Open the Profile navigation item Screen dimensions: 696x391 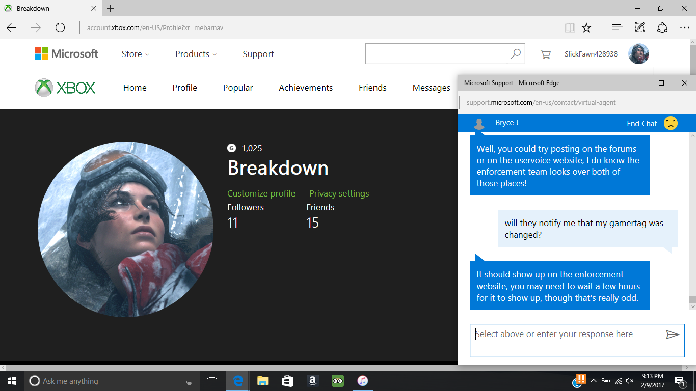tap(185, 88)
